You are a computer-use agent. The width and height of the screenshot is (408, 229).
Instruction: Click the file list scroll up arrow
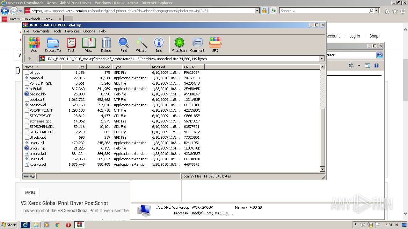coord(322,67)
